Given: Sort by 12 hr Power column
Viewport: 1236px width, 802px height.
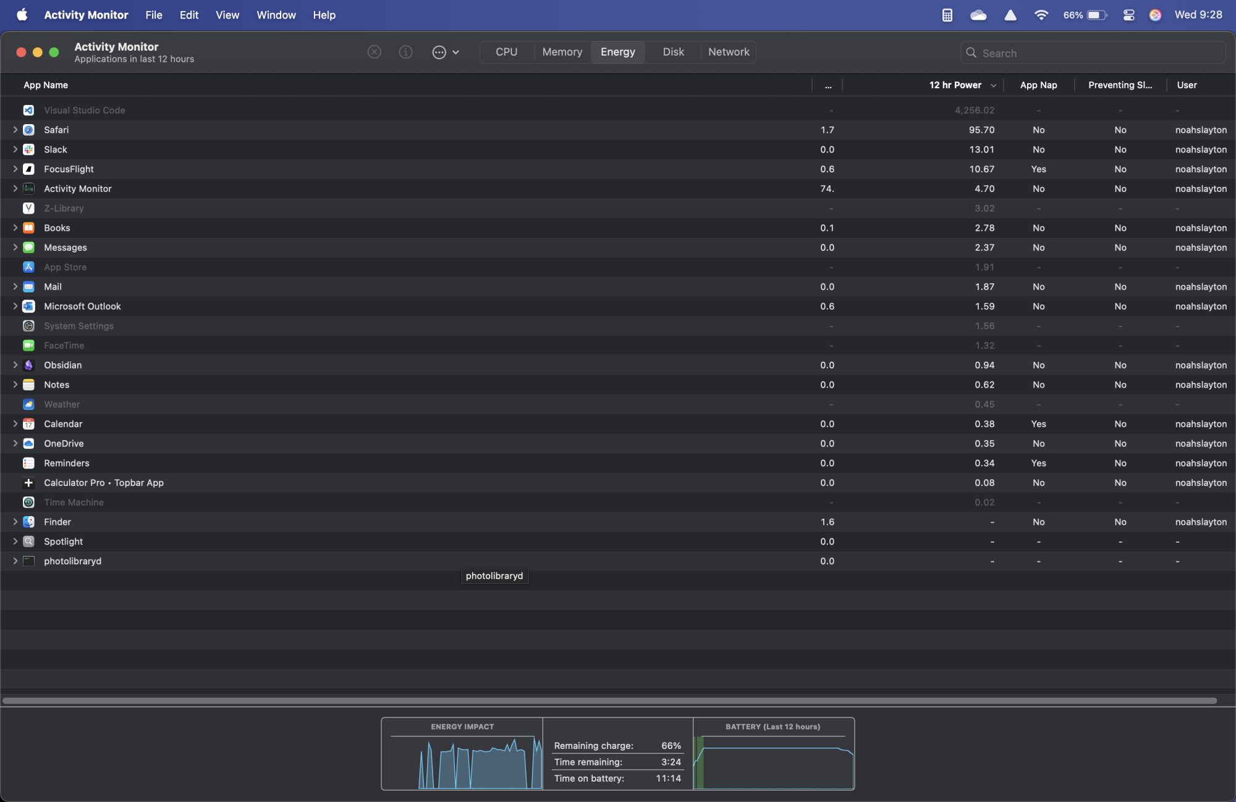Looking at the screenshot, I should tap(955, 85).
